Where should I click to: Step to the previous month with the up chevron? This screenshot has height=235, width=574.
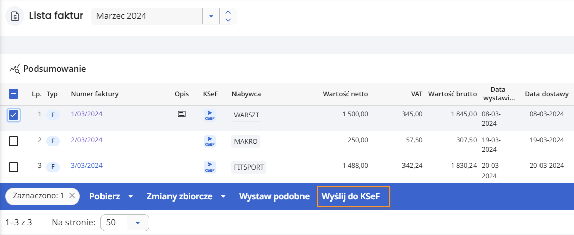point(228,12)
